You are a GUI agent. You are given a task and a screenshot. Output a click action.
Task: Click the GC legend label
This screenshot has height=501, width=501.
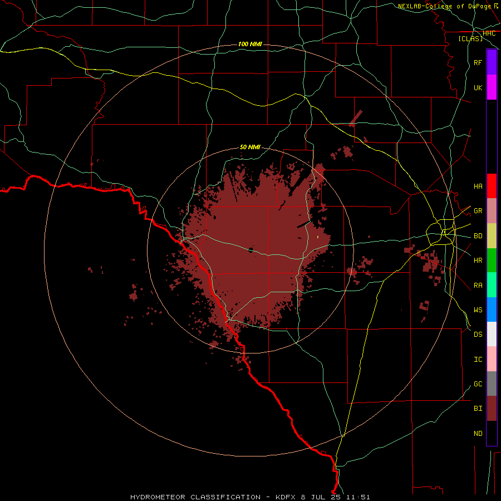coord(478,384)
